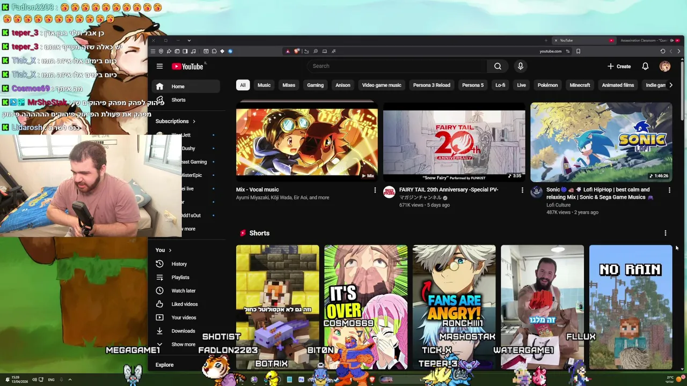Viewport: 687px width, 386px height.
Task: Open the FANS ARE ANGRY short
Action: [x=454, y=307]
